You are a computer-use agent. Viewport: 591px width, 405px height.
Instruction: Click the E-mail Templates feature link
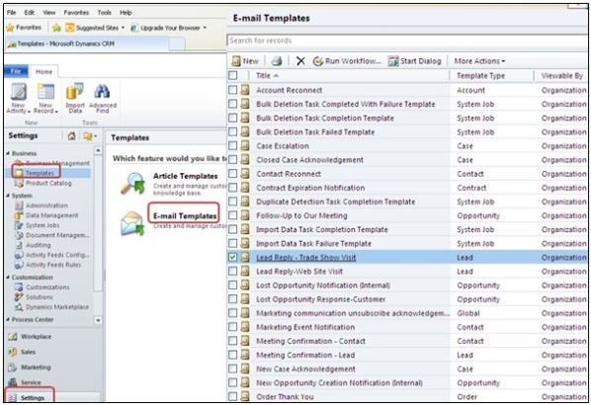[185, 216]
